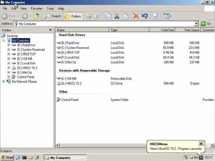Click the Copy toolbar icon

point(108,16)
